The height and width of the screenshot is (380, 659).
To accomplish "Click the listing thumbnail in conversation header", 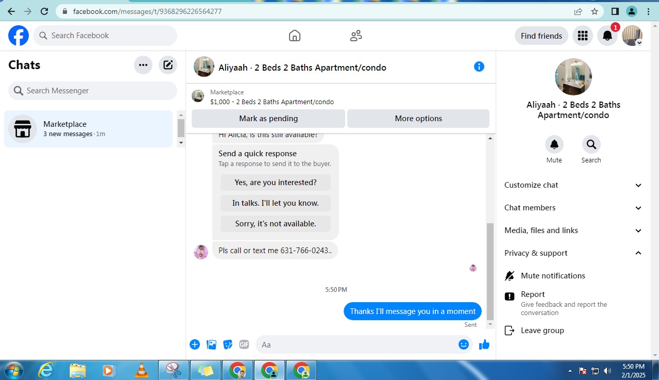I will click(204, 67).
